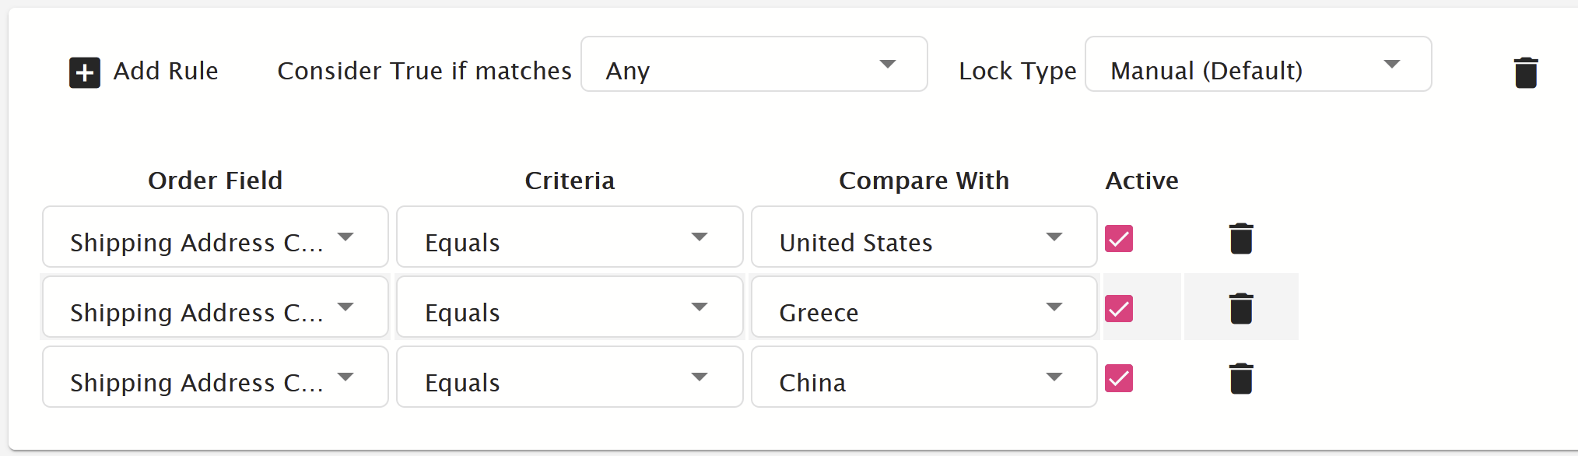The width and height of the screenshot is (1578, 456).
Task: Delete the United States rule row
Action: tap(1241, 238)
